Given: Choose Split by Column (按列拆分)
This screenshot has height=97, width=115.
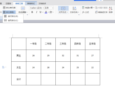Looking at the screenshot, I should coord(13,20).
